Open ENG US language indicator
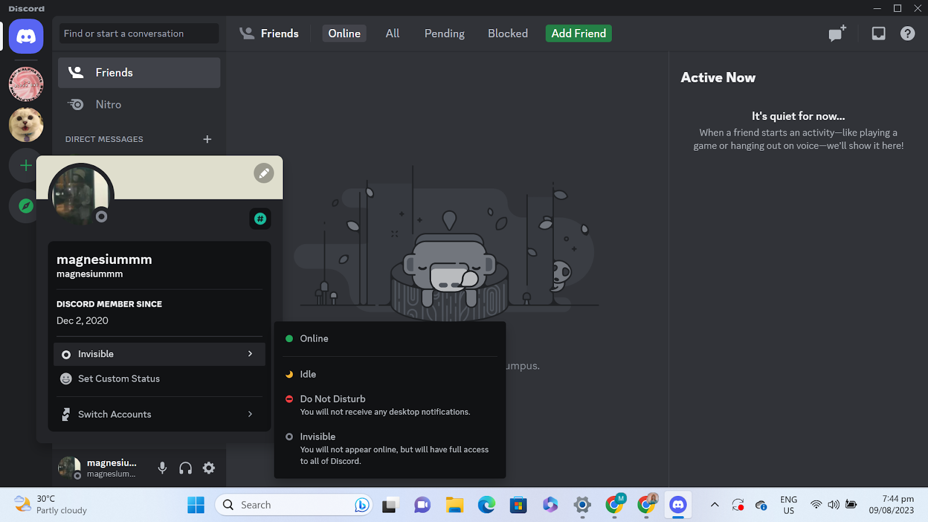 click(x=789, y=505)
